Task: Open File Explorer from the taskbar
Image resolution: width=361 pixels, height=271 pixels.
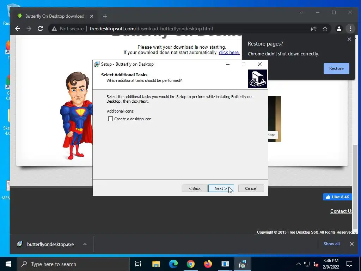Action: [156, 264]
